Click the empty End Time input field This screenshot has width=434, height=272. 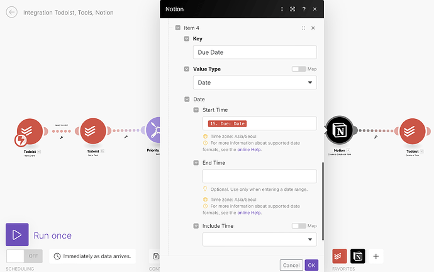point(259,176)
